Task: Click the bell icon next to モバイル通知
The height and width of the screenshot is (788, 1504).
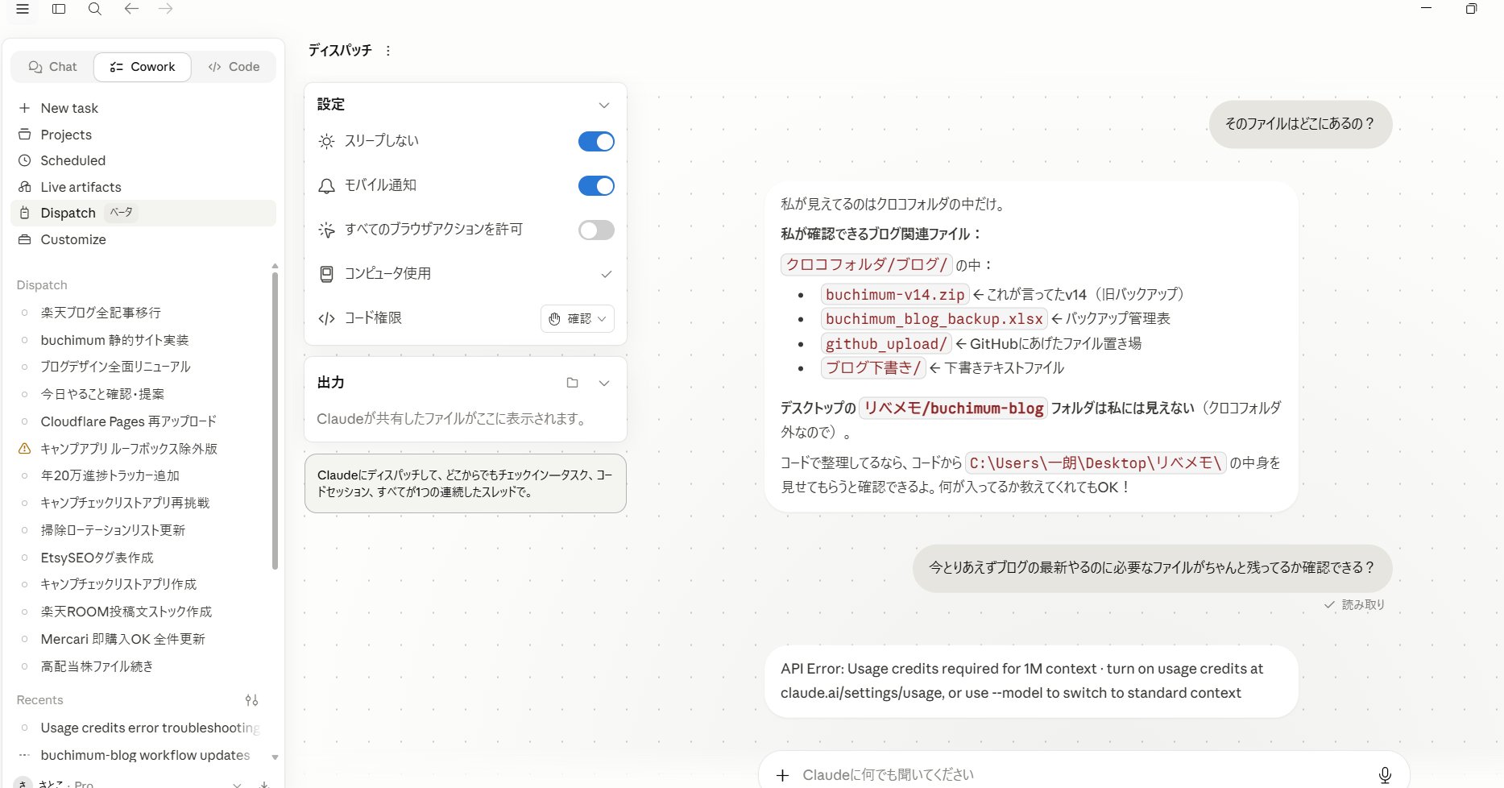Action: coord(326,186)
